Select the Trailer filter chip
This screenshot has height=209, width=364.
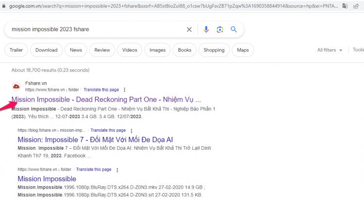point(16,50)
